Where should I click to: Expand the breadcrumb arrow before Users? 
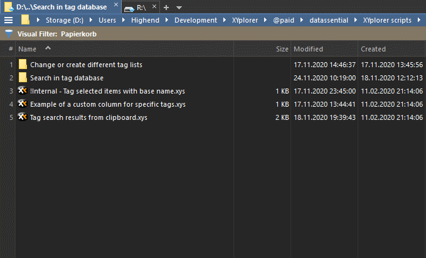tap(92, 20)
